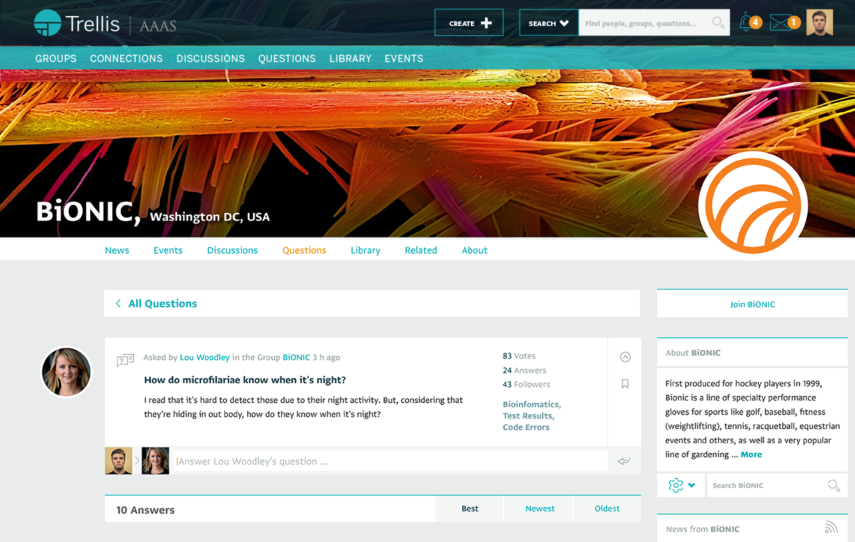Open EVENTS in the main navigation
The height and width of the screenshot is (542, 855).
point(404,59)
